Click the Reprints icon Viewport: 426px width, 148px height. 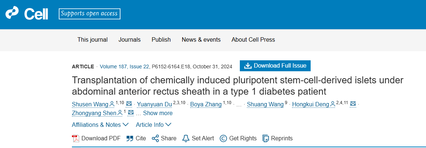[266, 138]
